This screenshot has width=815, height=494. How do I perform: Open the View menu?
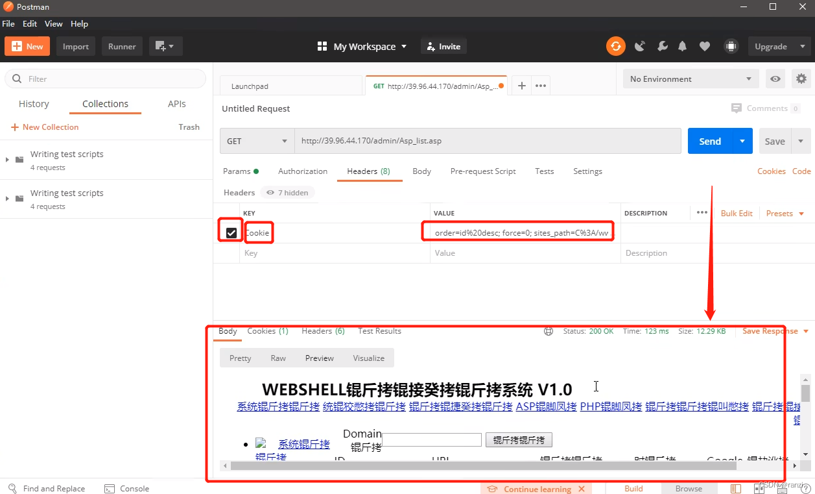tap(54, 23)
